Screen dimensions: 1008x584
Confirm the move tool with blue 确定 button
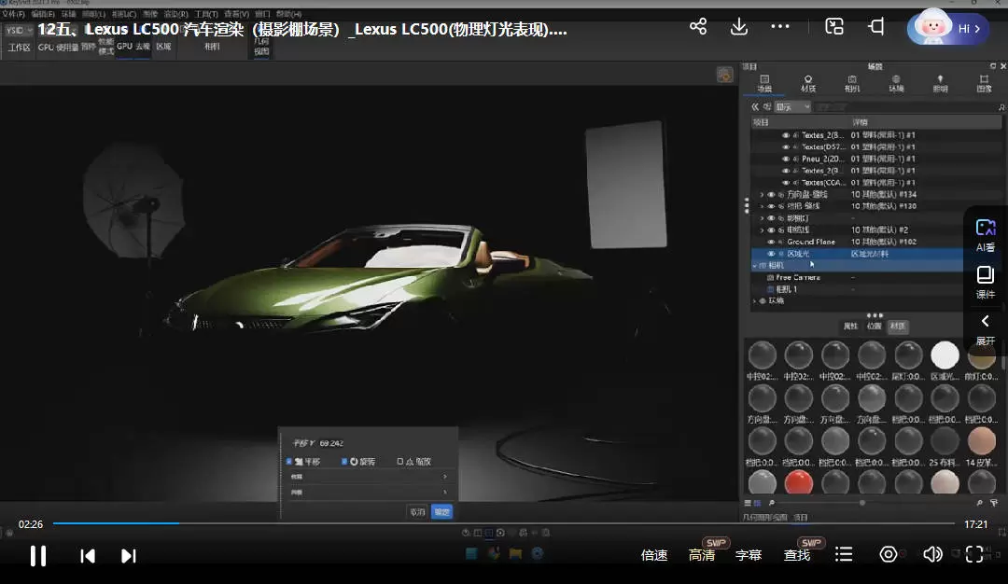[x=441, y=512]
